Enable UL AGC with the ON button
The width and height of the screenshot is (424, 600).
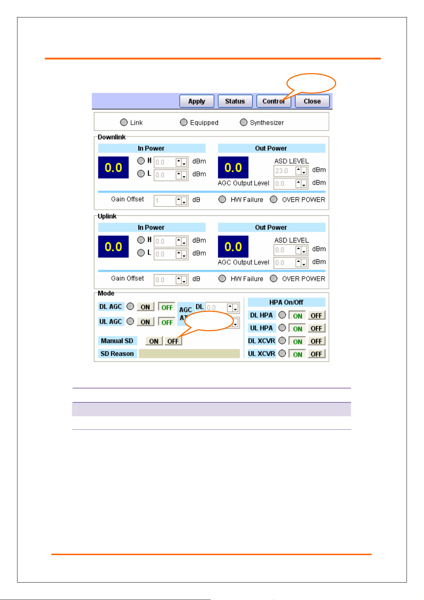click(x=145, y=322)
